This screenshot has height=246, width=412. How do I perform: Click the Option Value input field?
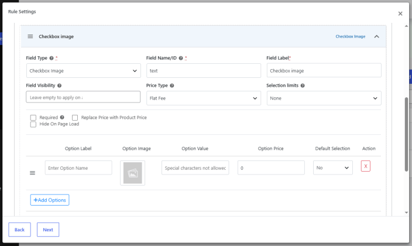(195, 168)
